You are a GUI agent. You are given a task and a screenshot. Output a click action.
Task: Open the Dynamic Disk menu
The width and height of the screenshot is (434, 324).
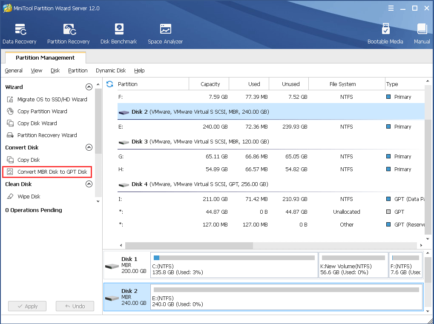coord(111,71)
